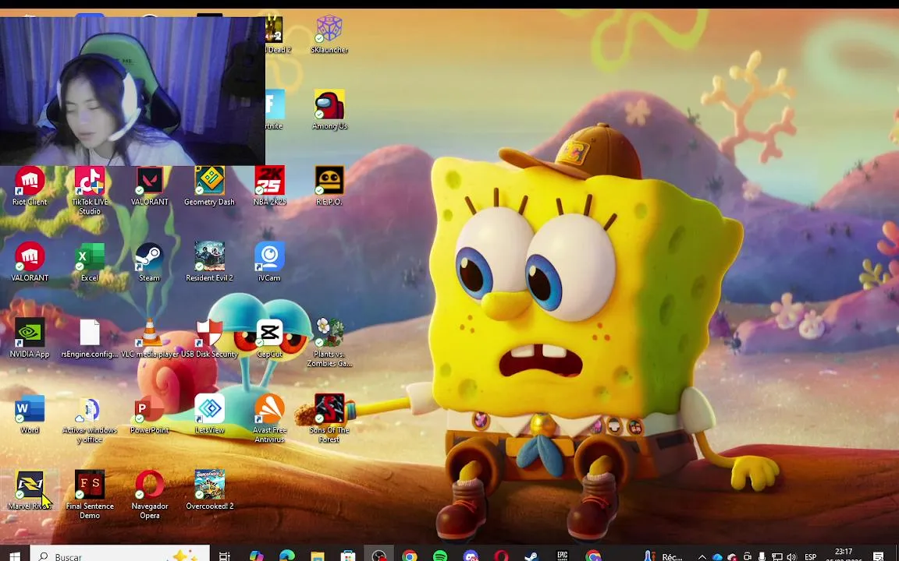Viewport: 899px width, 561px height.
Task: Open Epic Games Launcher from the taskbar
Action: pyautogui.click(x=563, y=556)
